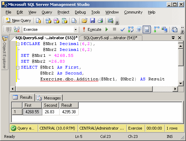The height and width of the screenshot is (141, 186).
Task: Click the Parse checkmark icon
Action: pyautogui.click(x=123, y=29)
